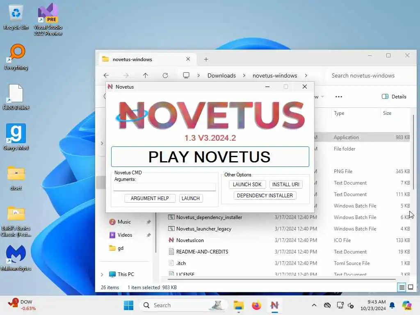420x315 pixels.
Task: Select the Application 983 KB file row
Action: [362, 137]
